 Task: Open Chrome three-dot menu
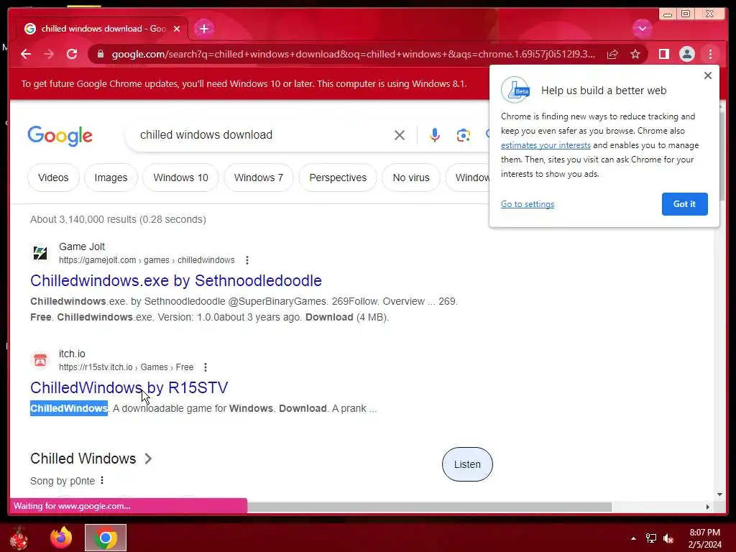[x=710, y=55]
